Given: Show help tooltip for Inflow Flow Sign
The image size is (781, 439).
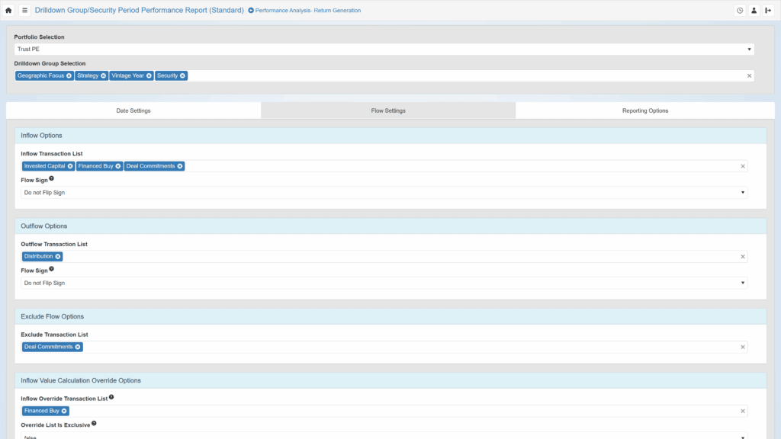Looking at the screenshot, I should click(x=52, y=178).
